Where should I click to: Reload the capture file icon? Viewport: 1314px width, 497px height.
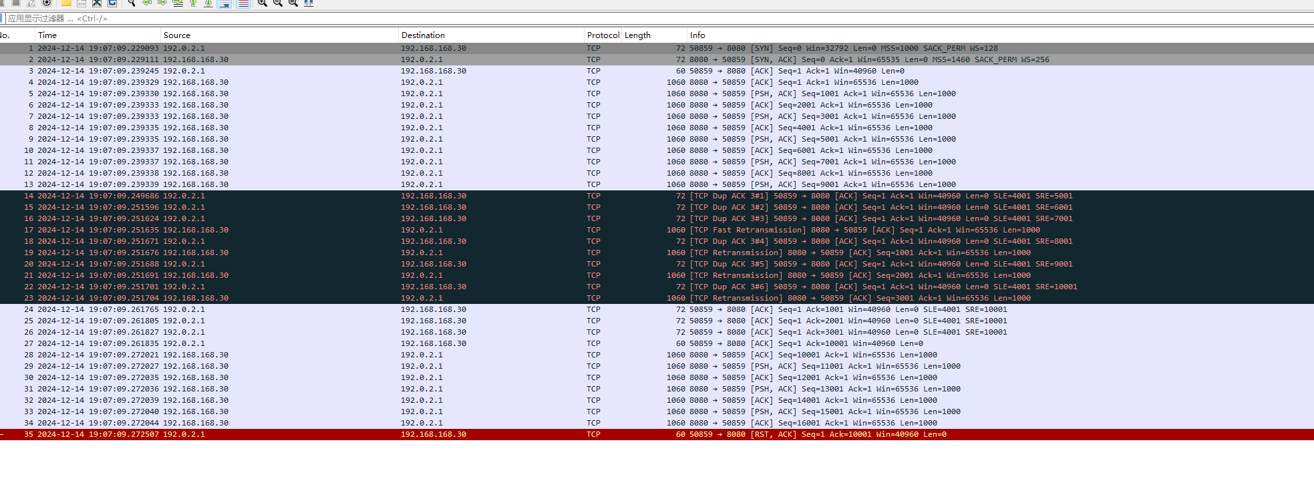point(112,3)
